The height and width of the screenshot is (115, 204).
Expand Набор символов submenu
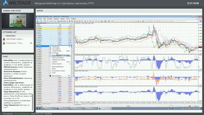point(60,64)
